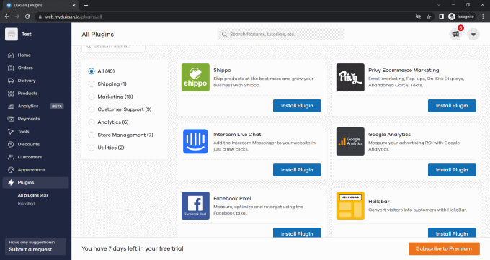This screenshot has height=260, width=490.
Task: Click the Intercom Live Chat logo
Action: coord(195,142)
